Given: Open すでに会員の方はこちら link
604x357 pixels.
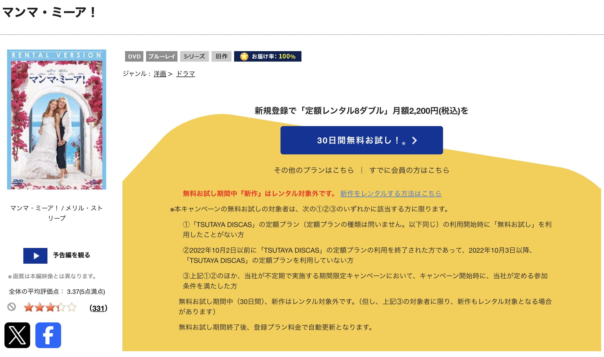Looking at the screenshot, I should (409, 170).
